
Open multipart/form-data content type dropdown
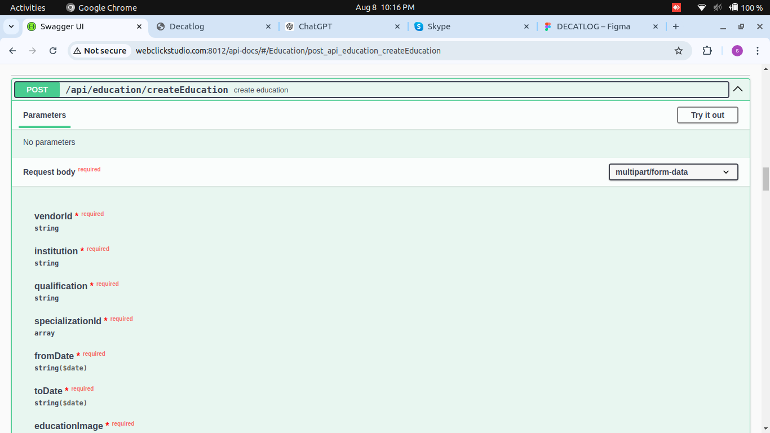pos(673,172)
